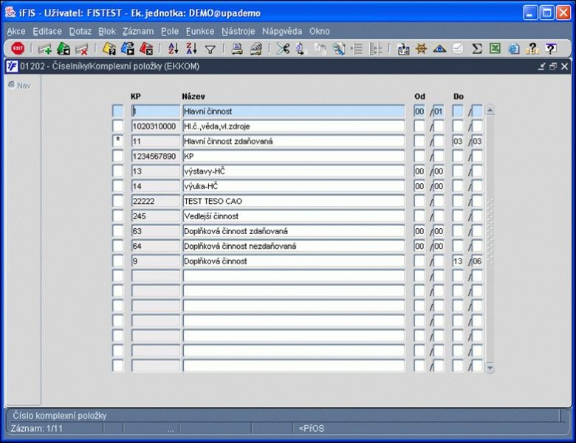Sort ascending with the A-Z icon
Screen dimensions: 576x443
click(x=173, y=49)
